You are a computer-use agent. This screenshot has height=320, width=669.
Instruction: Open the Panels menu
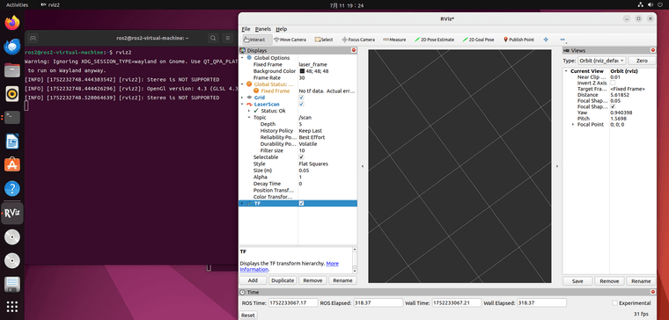(263, 29)
